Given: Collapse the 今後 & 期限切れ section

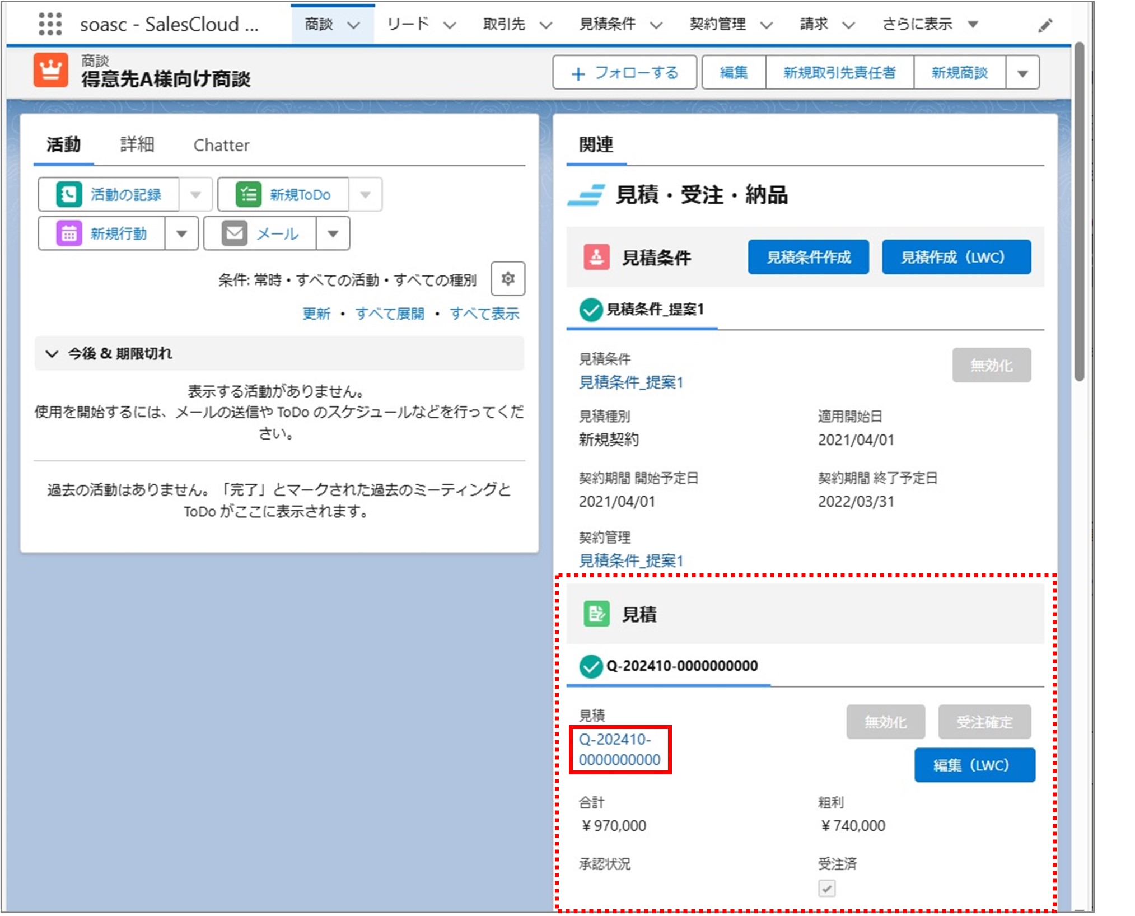Looking at the screenshot, I should point(52,353).
